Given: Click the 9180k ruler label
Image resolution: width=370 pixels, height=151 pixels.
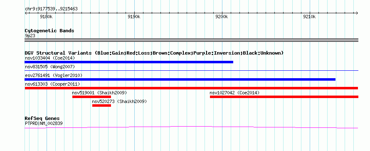Looking at the screenshot, I should click(46, 17).
